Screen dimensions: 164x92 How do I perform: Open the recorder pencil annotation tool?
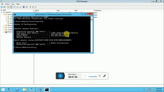[105, 76]
